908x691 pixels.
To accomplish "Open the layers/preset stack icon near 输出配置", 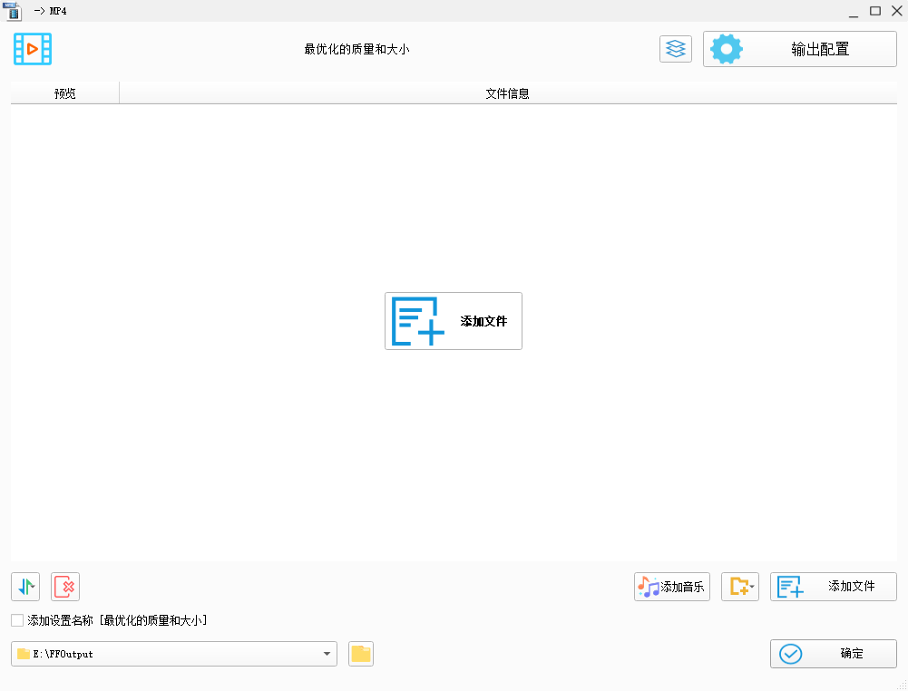I will (x=675, y=48).
